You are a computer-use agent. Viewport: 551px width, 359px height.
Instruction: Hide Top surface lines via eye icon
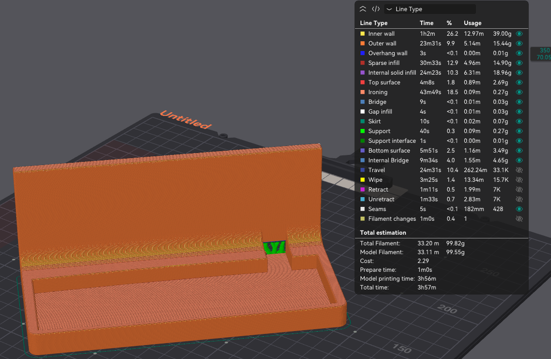(519, 82)
